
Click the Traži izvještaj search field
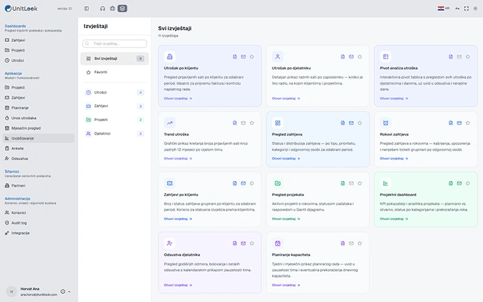click(114, 43)
